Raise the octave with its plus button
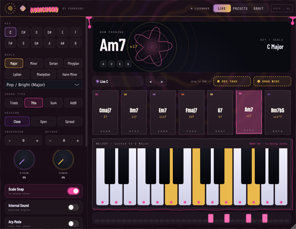Screen dimensions: 296x229 pyautogui.click(x=78, y=141)
